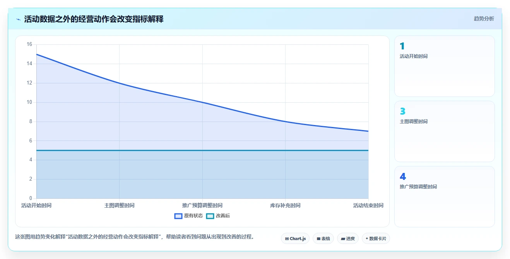Click the y-axis value 10

29,102
